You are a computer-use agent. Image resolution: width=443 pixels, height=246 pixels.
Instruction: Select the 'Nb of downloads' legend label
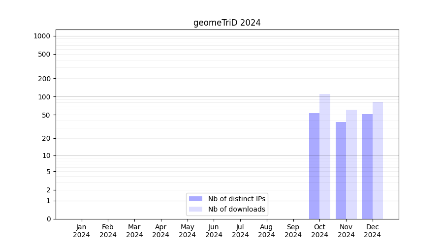[237, 209]
